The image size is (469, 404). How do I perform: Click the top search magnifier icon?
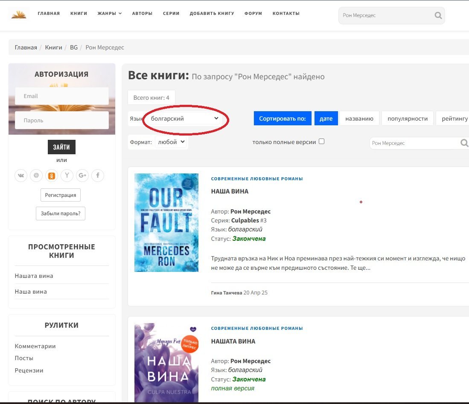click(438, 16)
